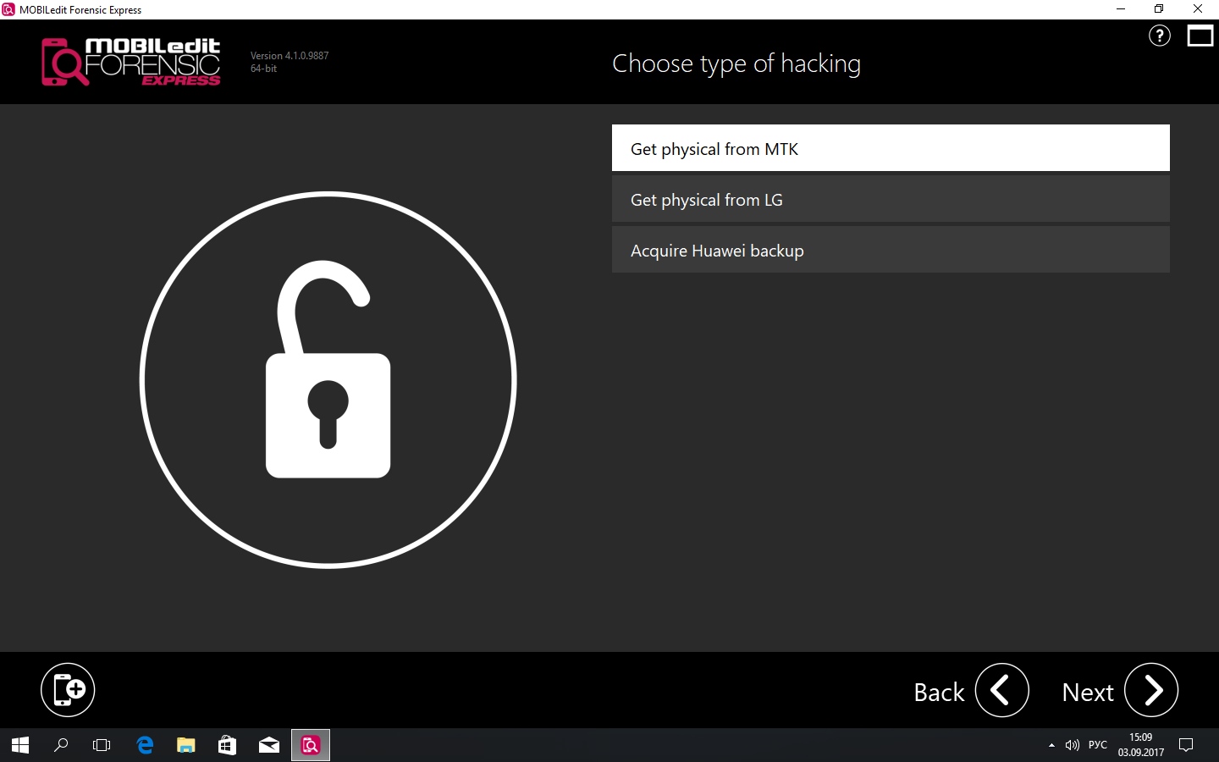Pick "Acquire Huawei backup" option
Screen dimensions: 1219x762
[891, 250]
